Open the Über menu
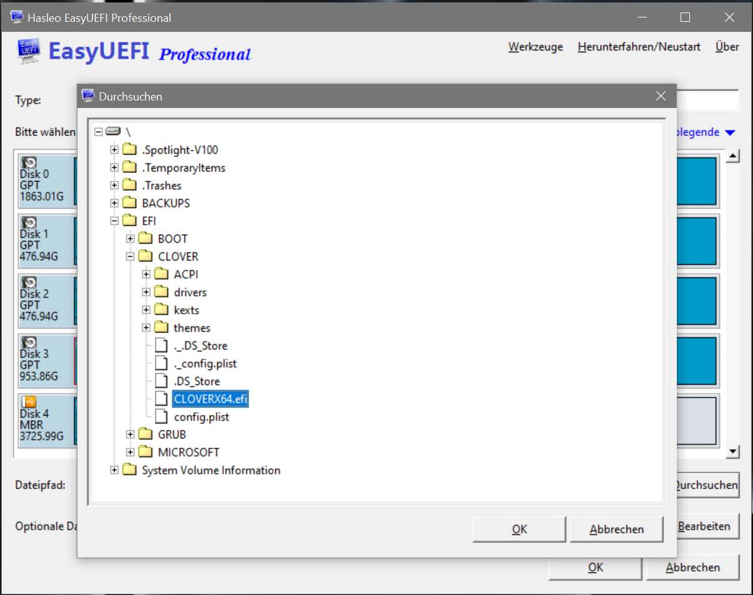Viewport: 753px width, 595px height. pos(727,47)
